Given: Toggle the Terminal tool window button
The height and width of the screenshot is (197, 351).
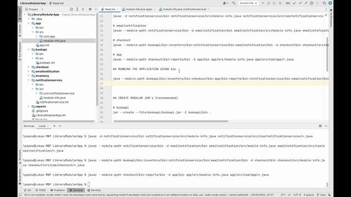Looking at the screenshot, I should point(76,190).
